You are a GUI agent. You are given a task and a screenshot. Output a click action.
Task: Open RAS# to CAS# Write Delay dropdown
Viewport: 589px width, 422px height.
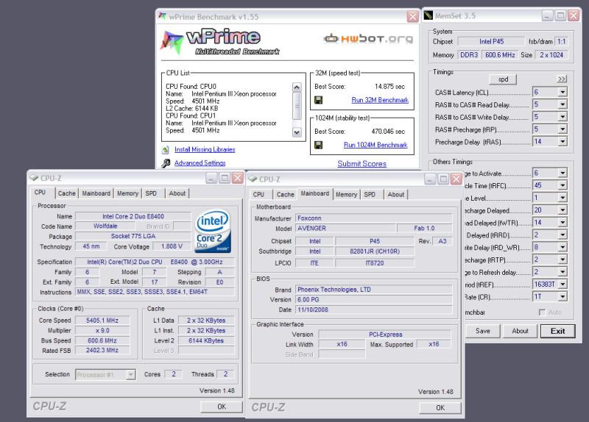pyautogui.click(x=562, y=117)
